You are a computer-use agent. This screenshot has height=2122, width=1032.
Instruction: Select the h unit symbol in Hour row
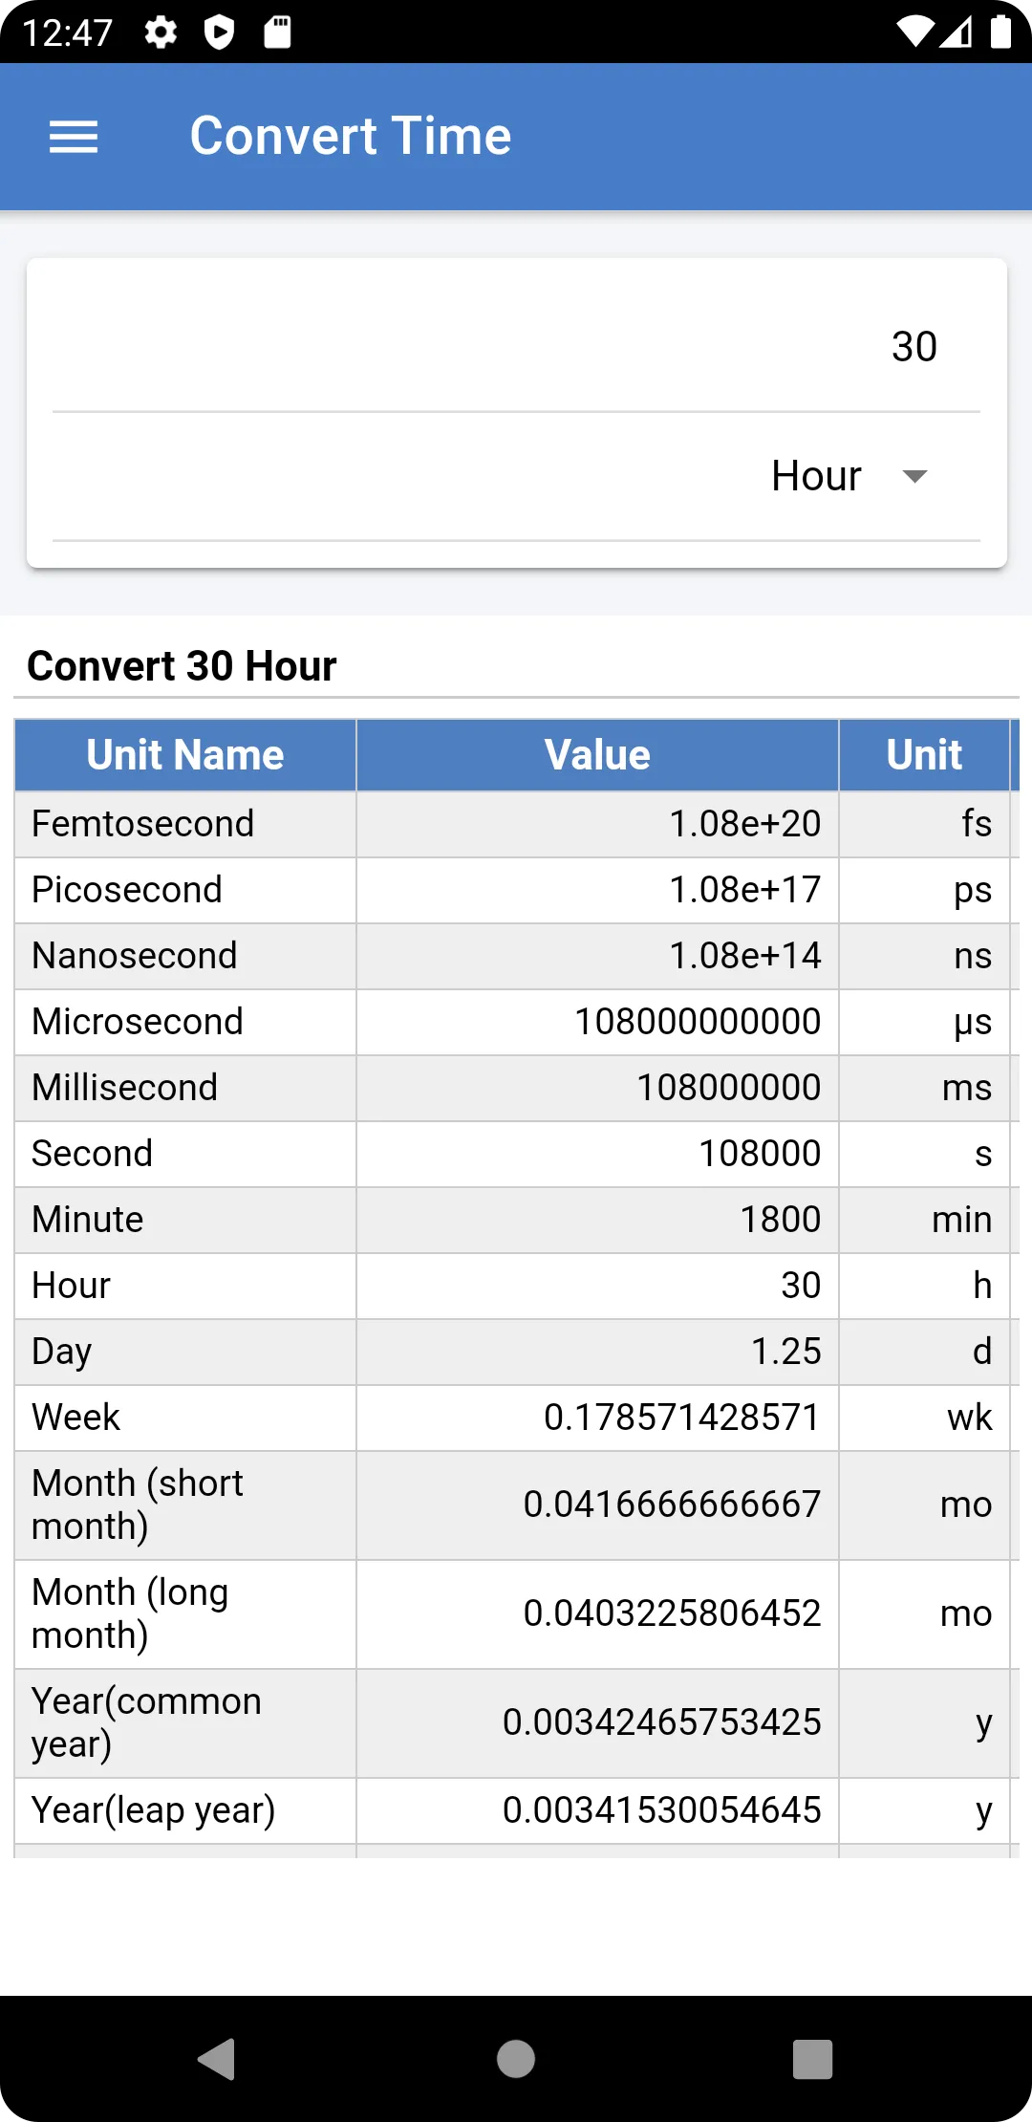pos(982,1286)
